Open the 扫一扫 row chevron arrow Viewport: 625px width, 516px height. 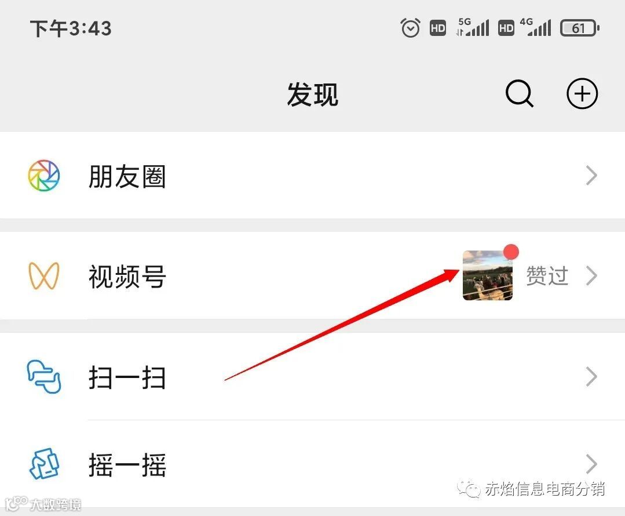pos(591,377)
